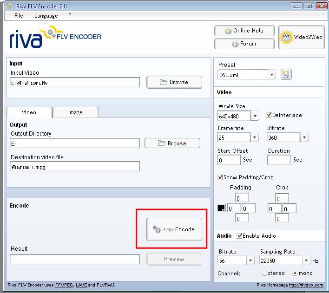329x293 pixels.
Task: Expand the Preset dropdown
Action: pyautogui.click(x=272, y=75)
